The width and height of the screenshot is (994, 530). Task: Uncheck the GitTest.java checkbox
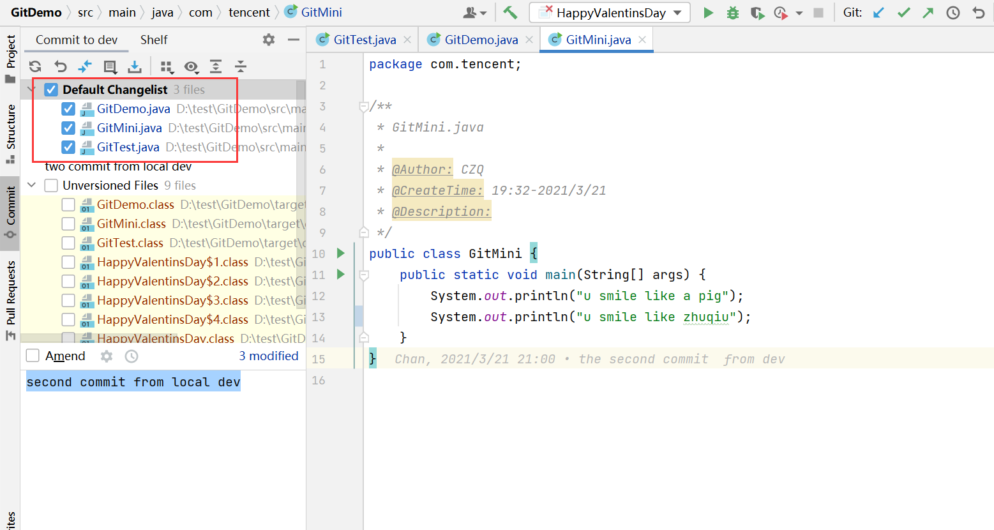[68, 147]
